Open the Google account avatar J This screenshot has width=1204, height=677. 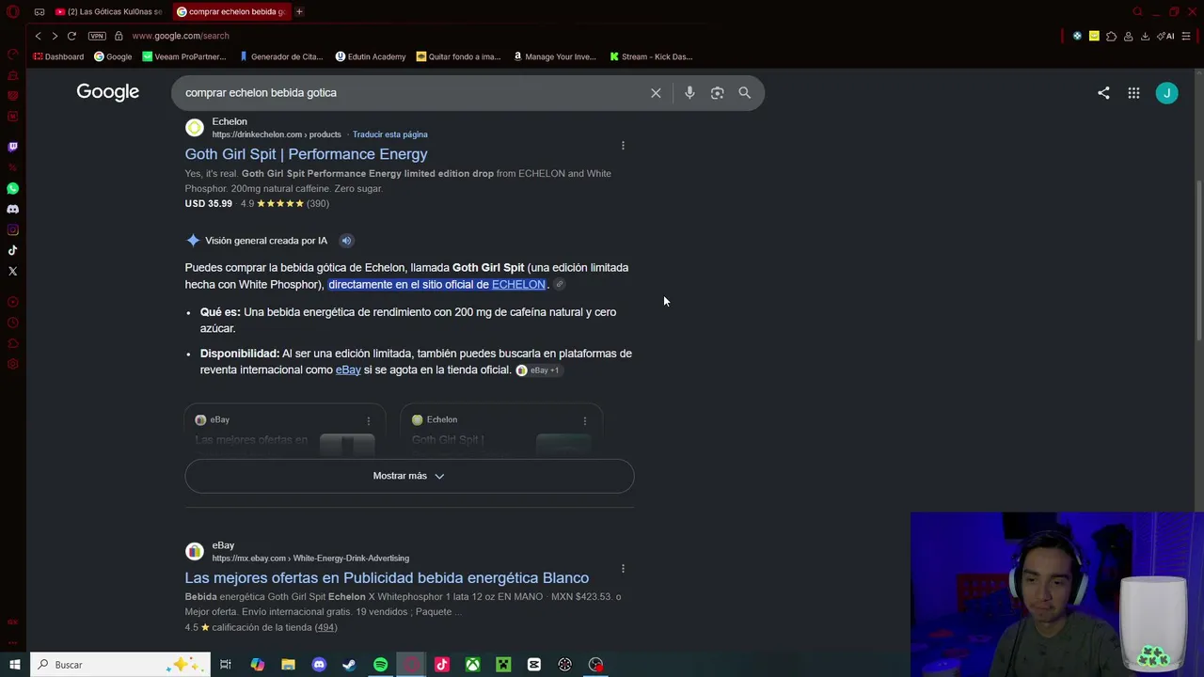(1167, 93)
